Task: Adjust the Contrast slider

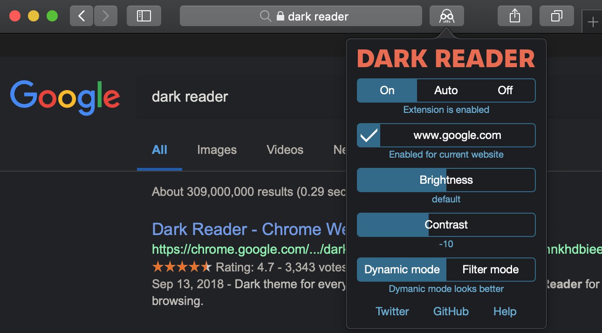Action: pos(446,225)
